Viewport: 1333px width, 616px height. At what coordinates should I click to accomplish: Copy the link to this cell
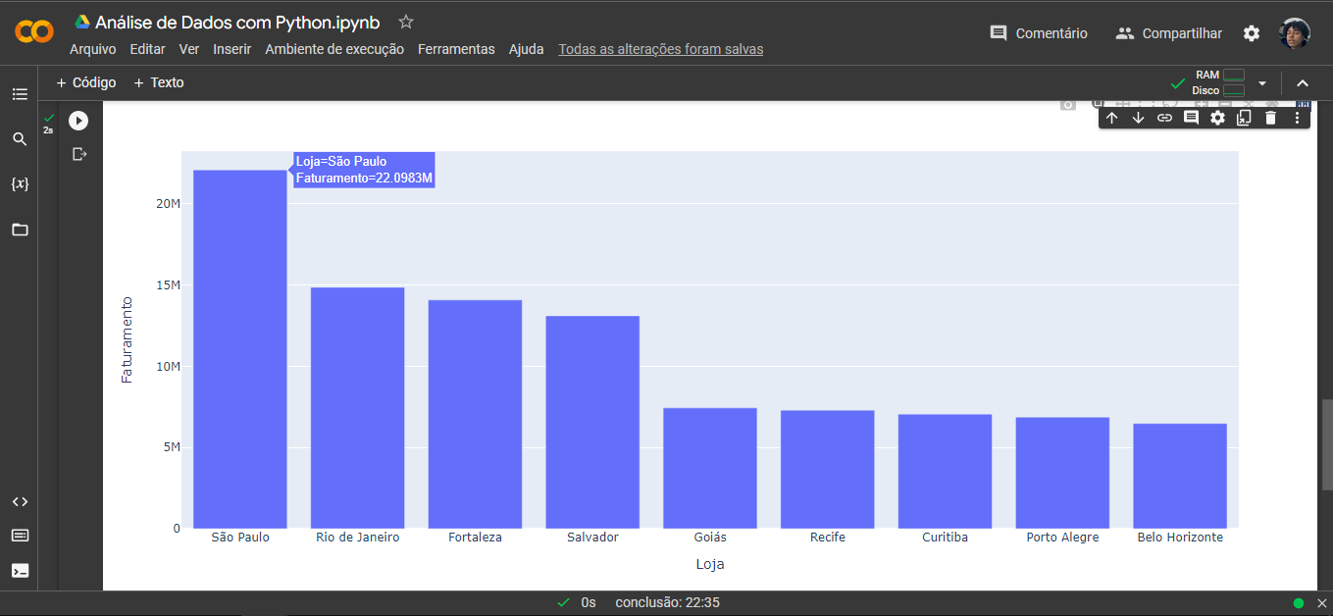[1164, 117]
